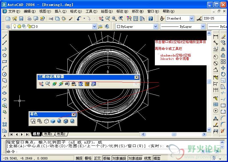The height and width of the screenshot is (162, 228).
Task: Switch to the 布局1 layout tab
Action: 48,134
